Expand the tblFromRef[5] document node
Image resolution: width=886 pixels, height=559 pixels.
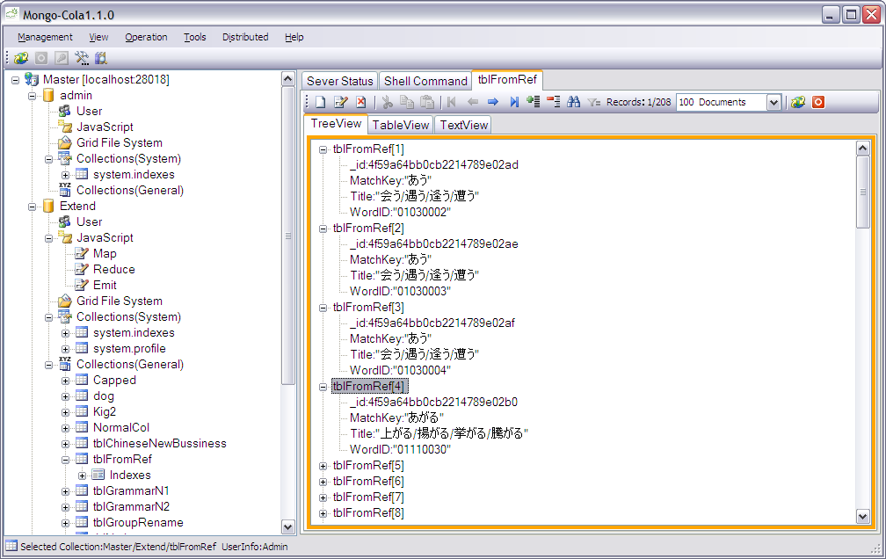(323, 467)
